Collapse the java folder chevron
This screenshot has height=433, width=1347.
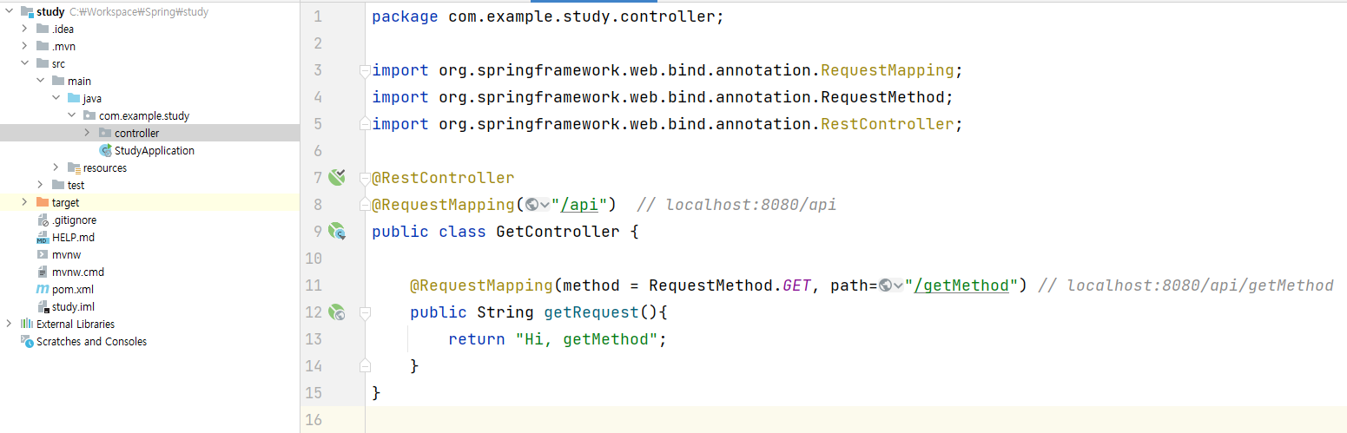point(56,99)
